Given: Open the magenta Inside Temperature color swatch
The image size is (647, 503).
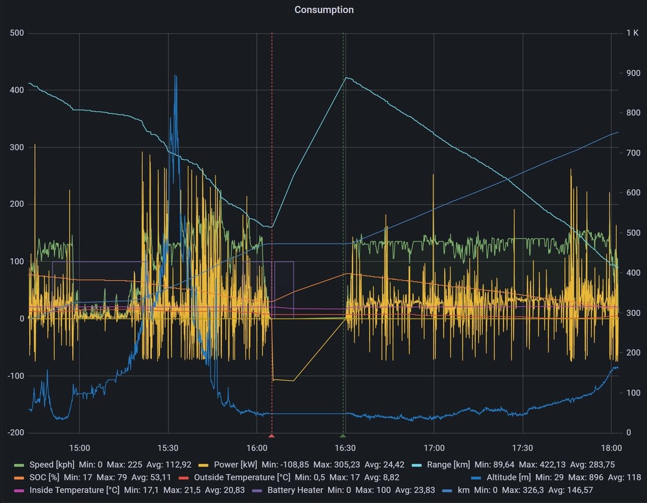Looking at the screenshot, I should tap(20, 490).
